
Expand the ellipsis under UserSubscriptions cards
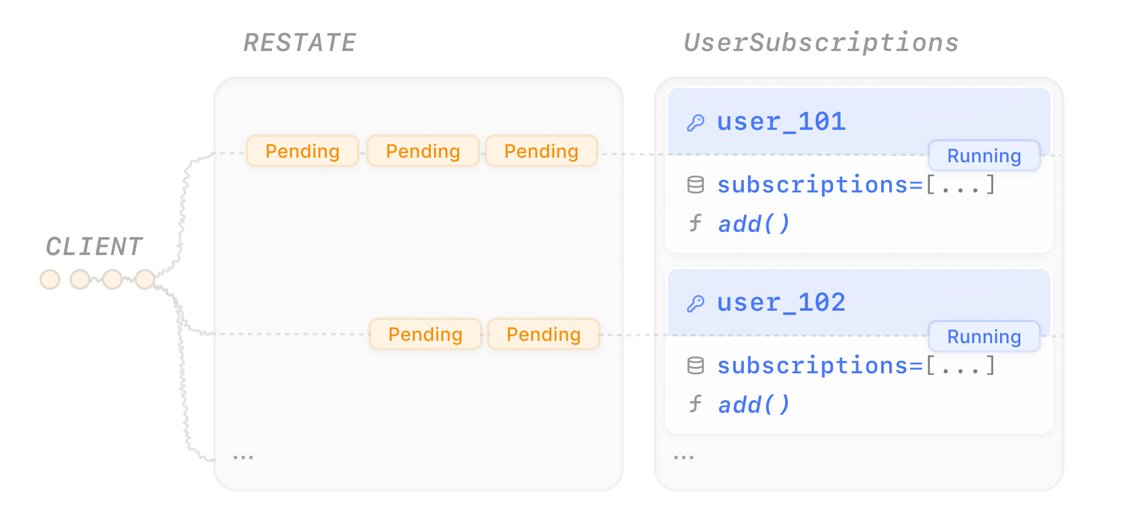click(x=684, y=457)
